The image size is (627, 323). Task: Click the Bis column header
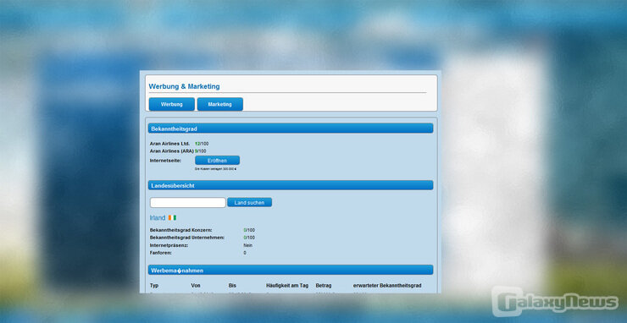232,286
